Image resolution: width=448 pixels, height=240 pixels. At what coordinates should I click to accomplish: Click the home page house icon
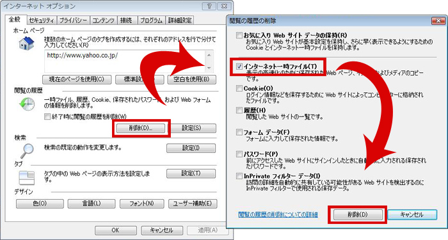pos(26,44)
